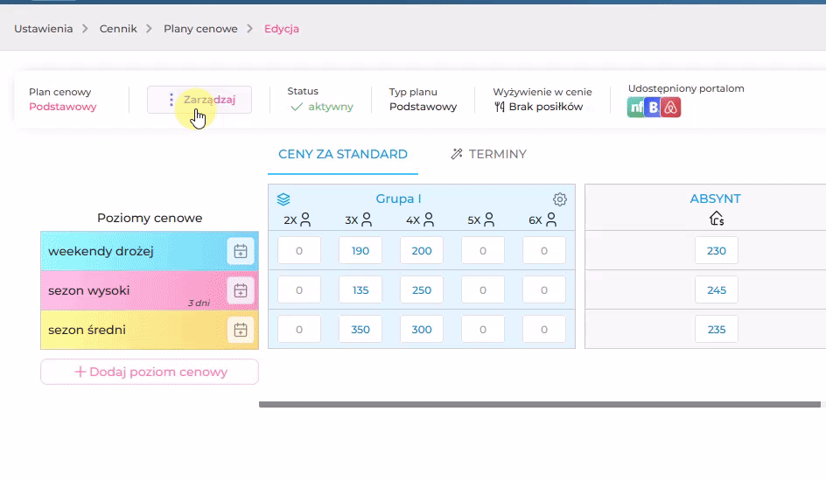Edit weekendy drożej 6X price field

point(544,250)
